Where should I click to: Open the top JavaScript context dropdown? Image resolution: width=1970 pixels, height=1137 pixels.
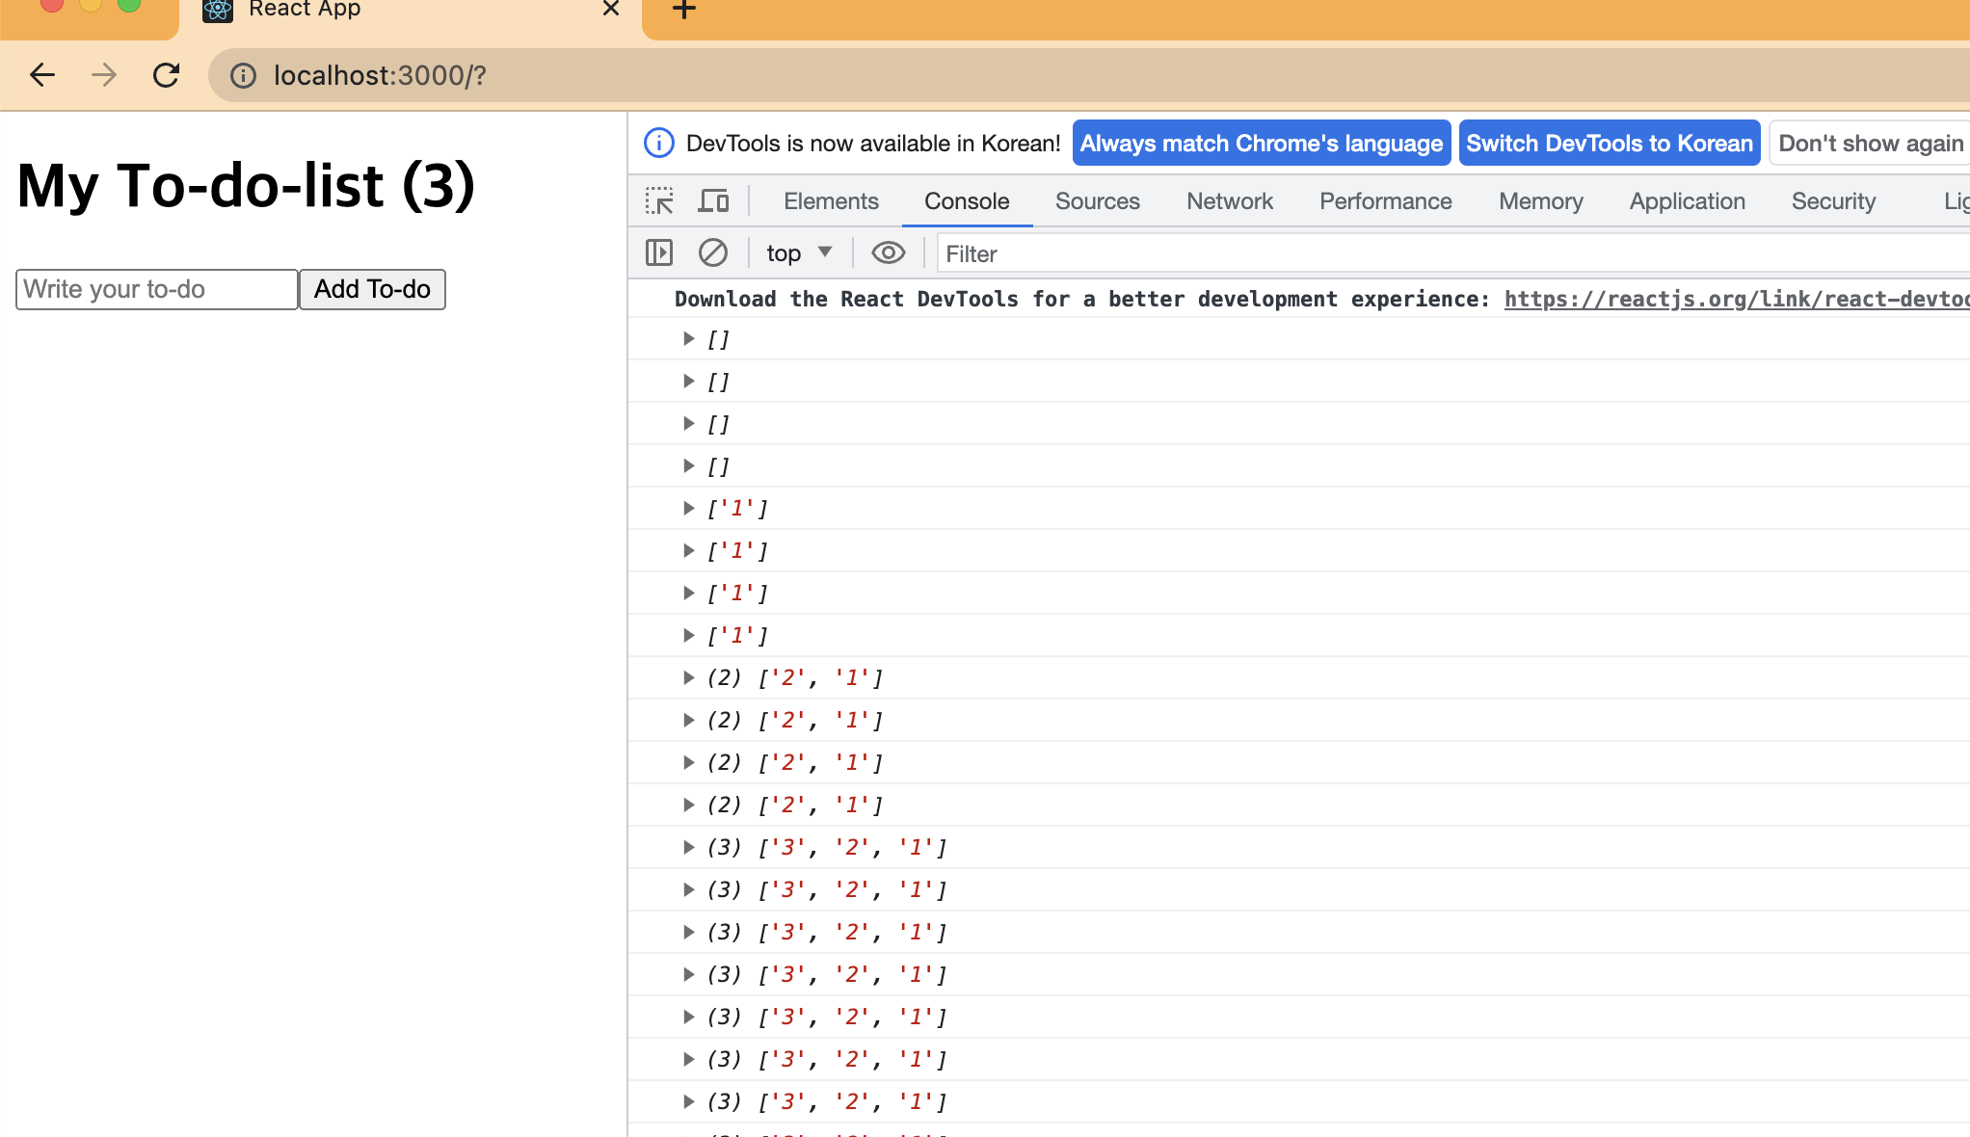[x=798, y=253]
